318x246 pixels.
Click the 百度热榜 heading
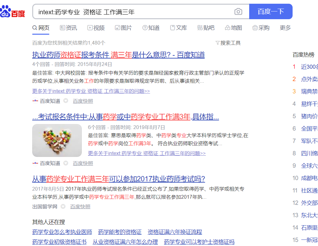[303, 55]
